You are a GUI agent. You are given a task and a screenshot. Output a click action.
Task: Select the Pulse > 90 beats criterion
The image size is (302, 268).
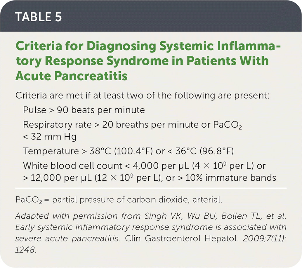(x=84, y=110)
